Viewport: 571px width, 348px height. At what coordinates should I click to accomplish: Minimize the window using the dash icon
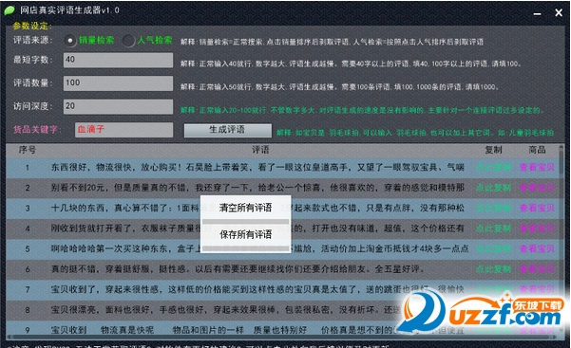537,14
